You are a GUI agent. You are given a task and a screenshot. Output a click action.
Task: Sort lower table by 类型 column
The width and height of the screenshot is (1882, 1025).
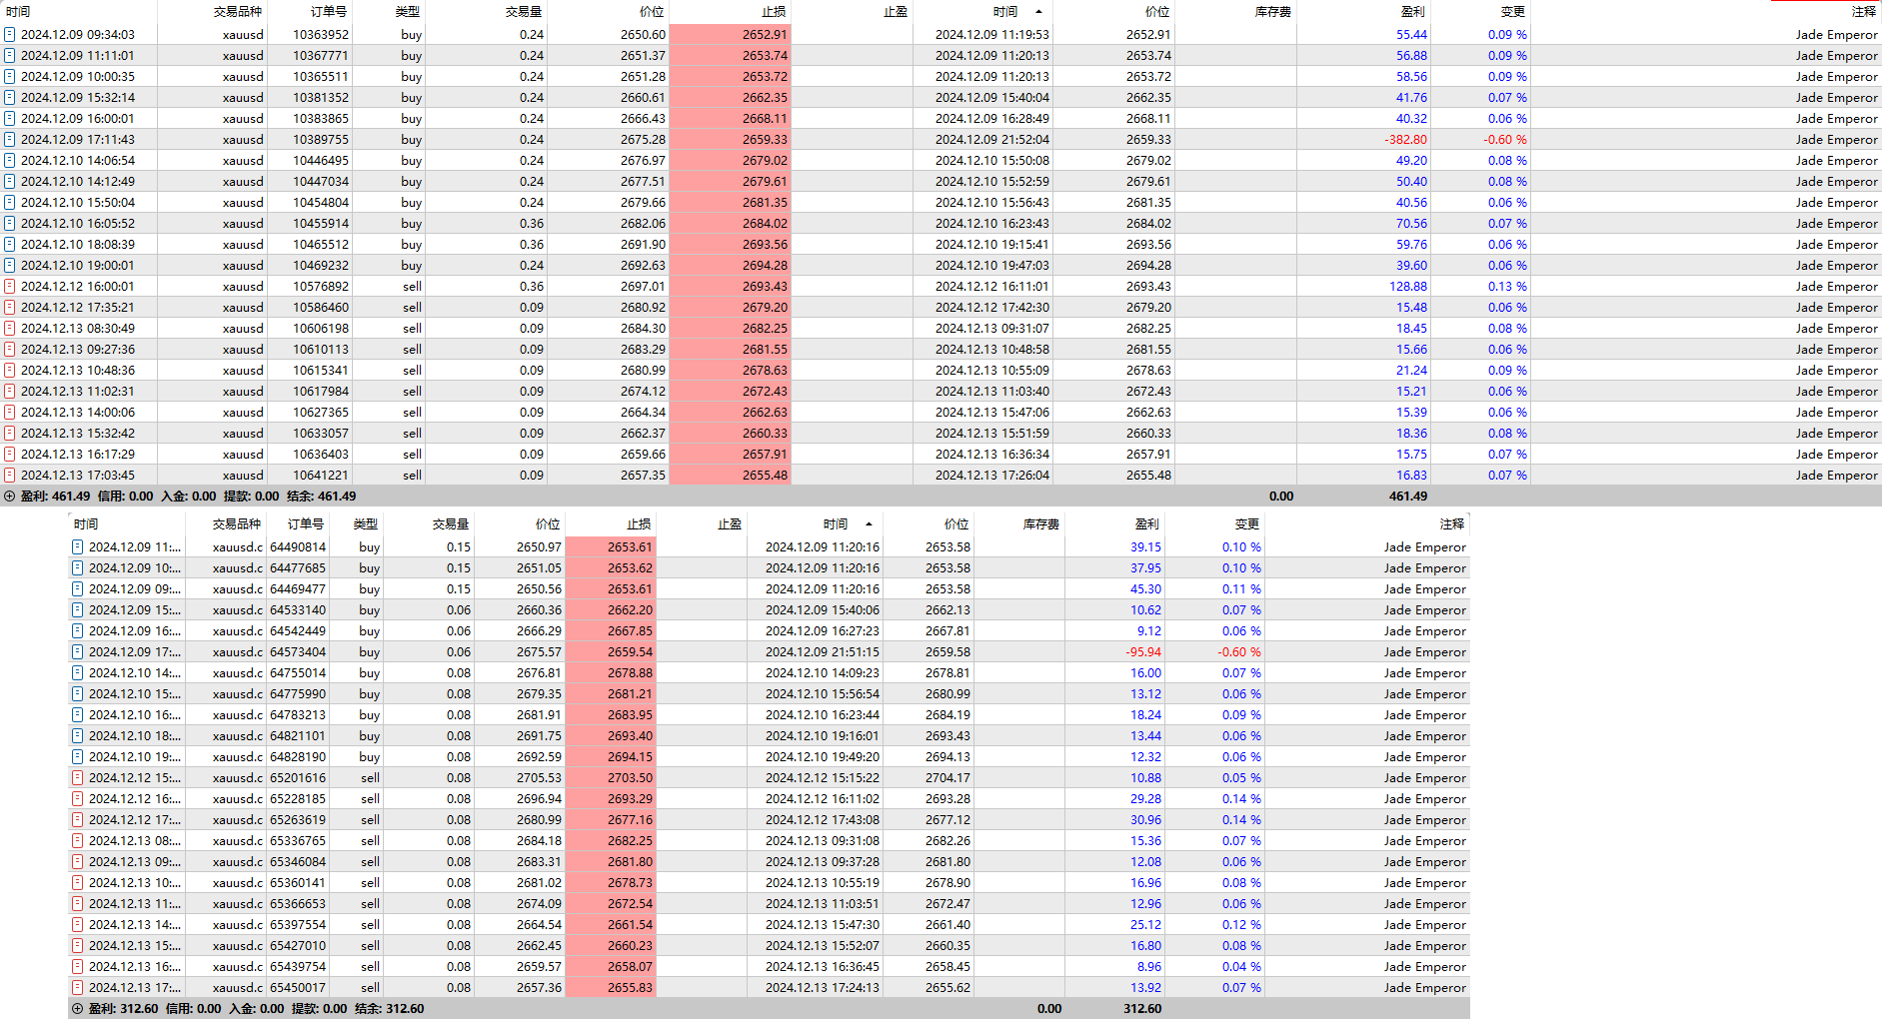point(366,524)
